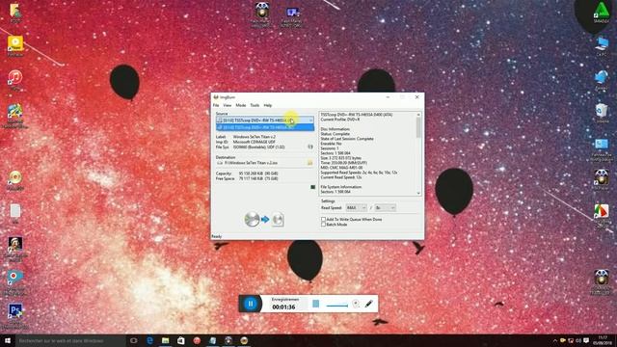Click the taskbar clock and date
Image resolution: width=617 pixels, height=347 pixels.
click(603, 340)
